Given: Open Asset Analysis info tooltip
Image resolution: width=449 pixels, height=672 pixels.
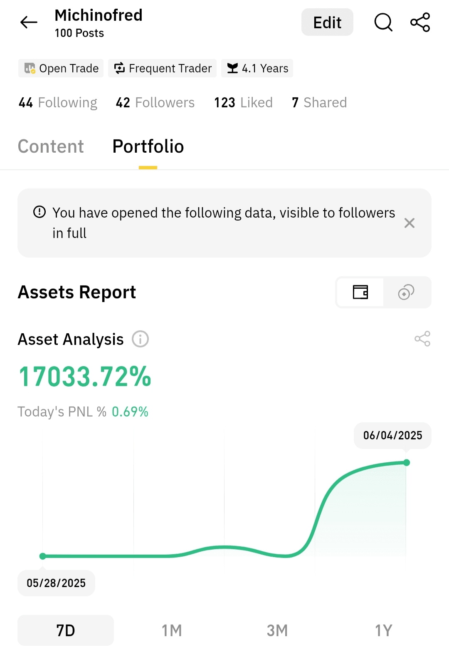Looking at the screenshot, I should pyautogui.click(x=140, y=339).
